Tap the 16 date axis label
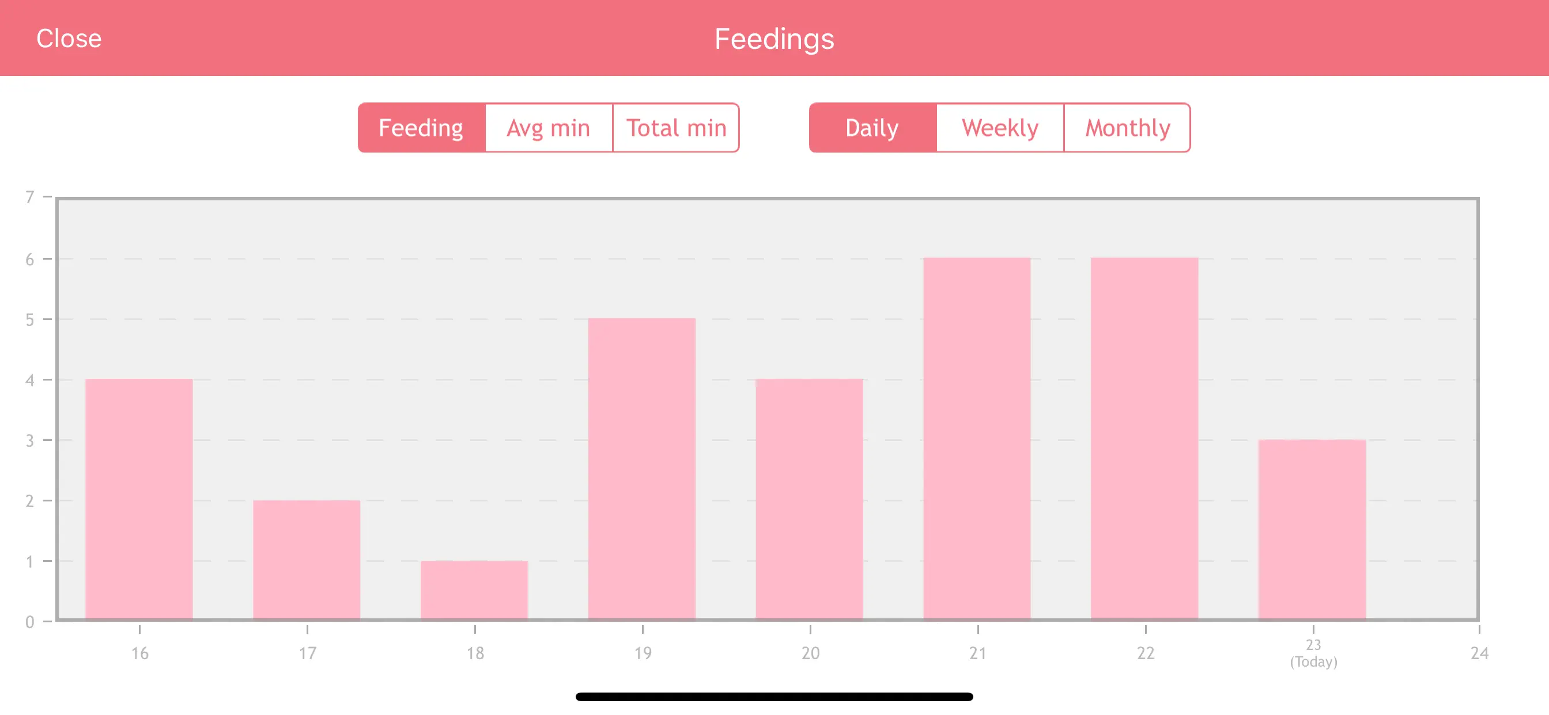 pos(139,653)
